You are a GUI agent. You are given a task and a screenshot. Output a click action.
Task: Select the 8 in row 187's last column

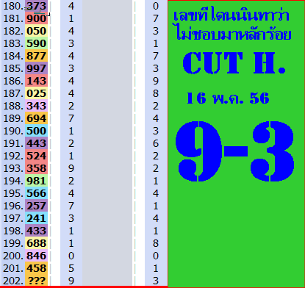tap(156, 93)
